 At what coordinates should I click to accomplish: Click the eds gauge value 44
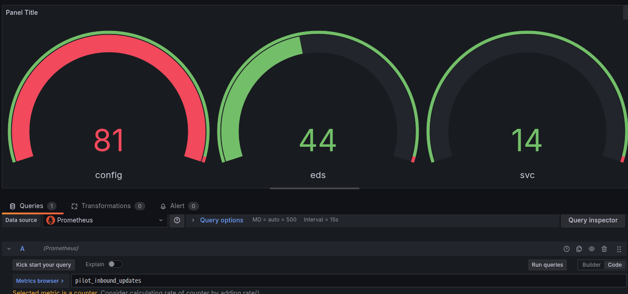318,141
